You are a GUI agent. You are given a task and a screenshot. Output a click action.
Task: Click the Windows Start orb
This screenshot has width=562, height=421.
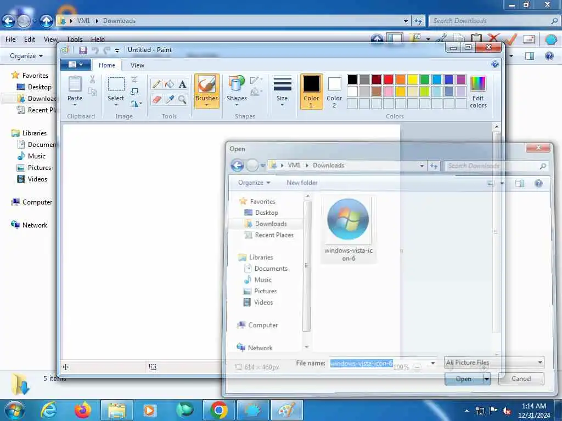[x=14, y=410]
